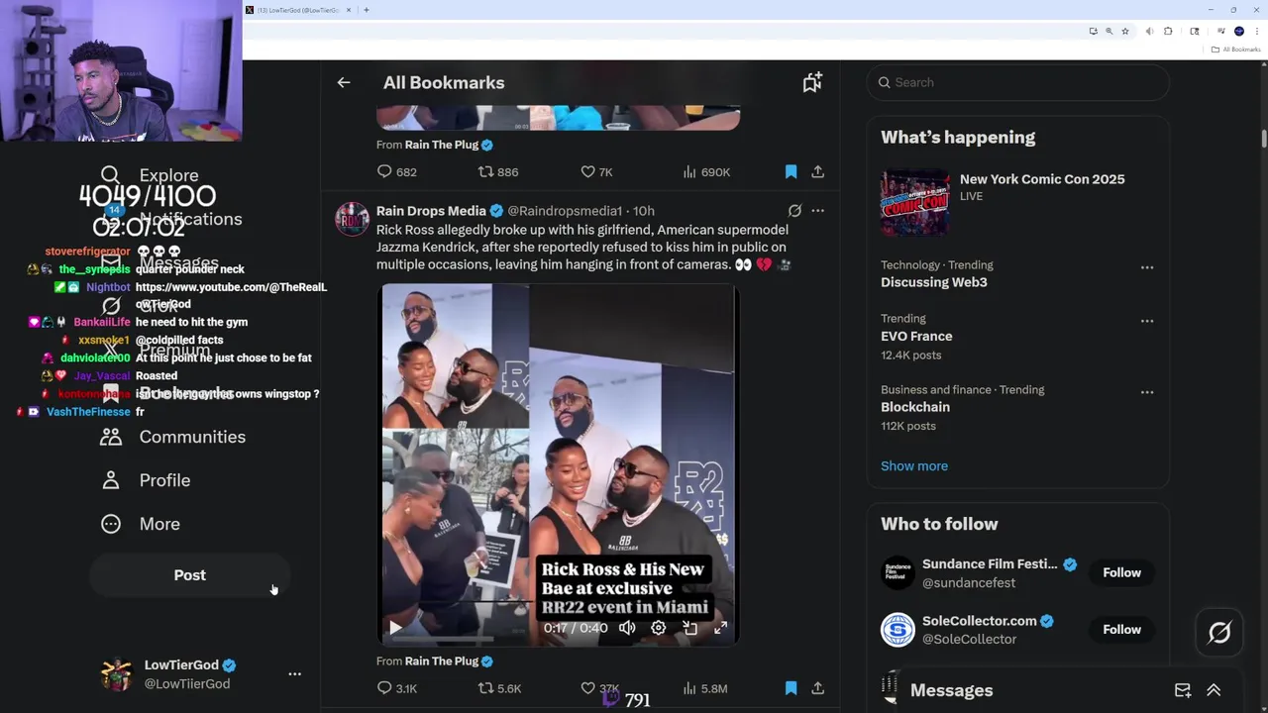Viewport: 1268px width, 713px height.
Task: Open the add bookmark folder icon
Action: (x=812, y=83)
